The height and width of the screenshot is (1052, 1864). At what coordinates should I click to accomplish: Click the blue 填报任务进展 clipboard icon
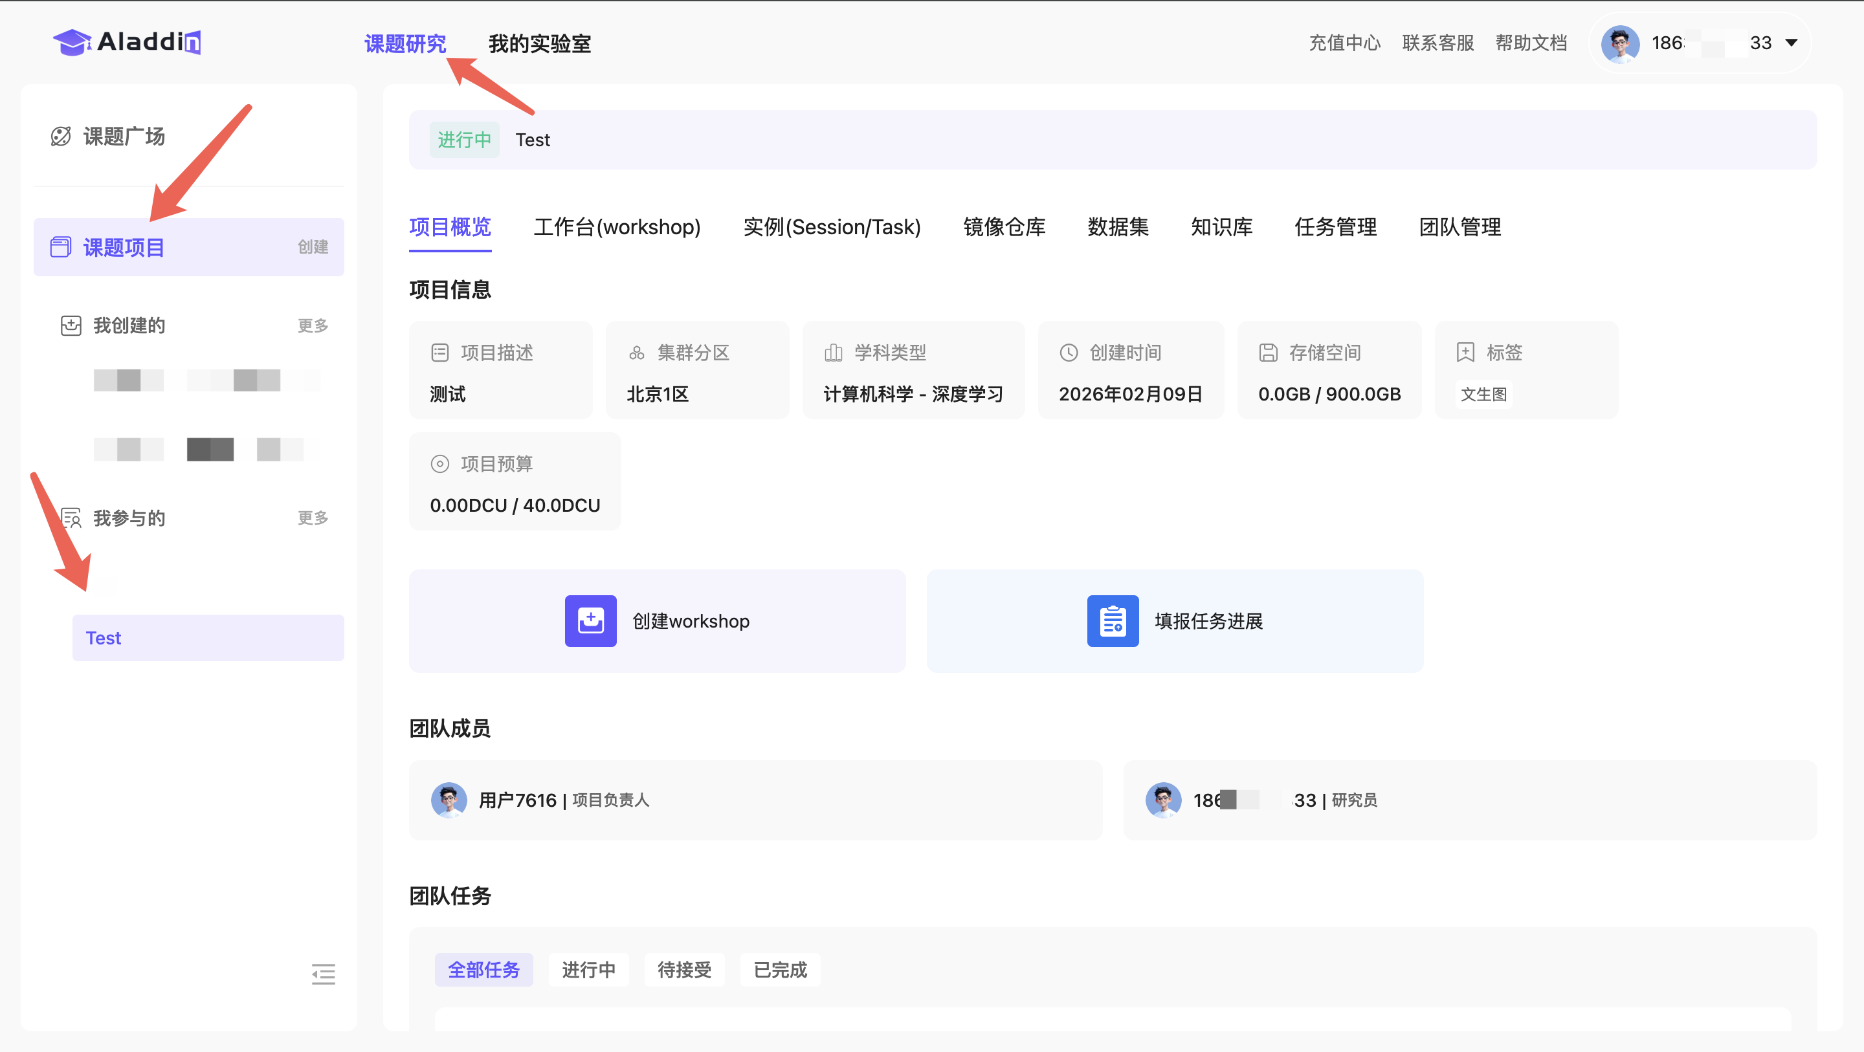point(1112,620)
